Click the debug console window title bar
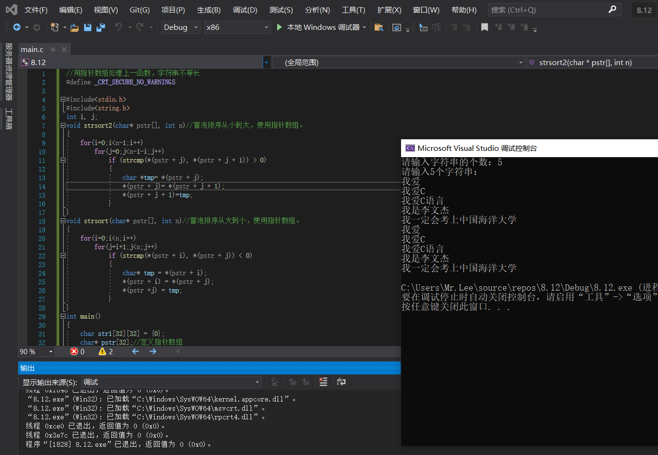This screenshot has height=455, width=658. coord(529,148)
